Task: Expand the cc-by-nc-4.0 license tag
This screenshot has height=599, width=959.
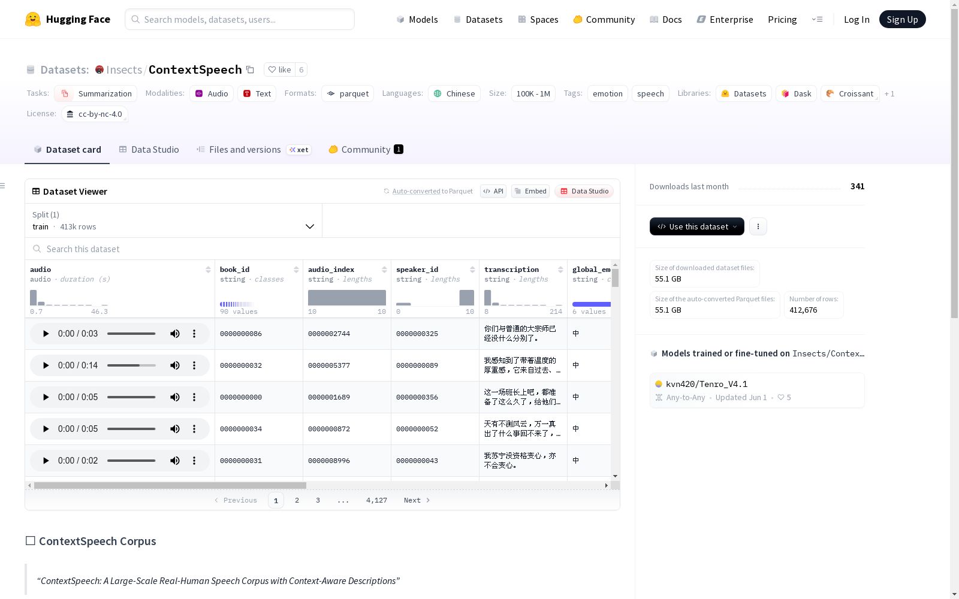Action: click(95, 114)
